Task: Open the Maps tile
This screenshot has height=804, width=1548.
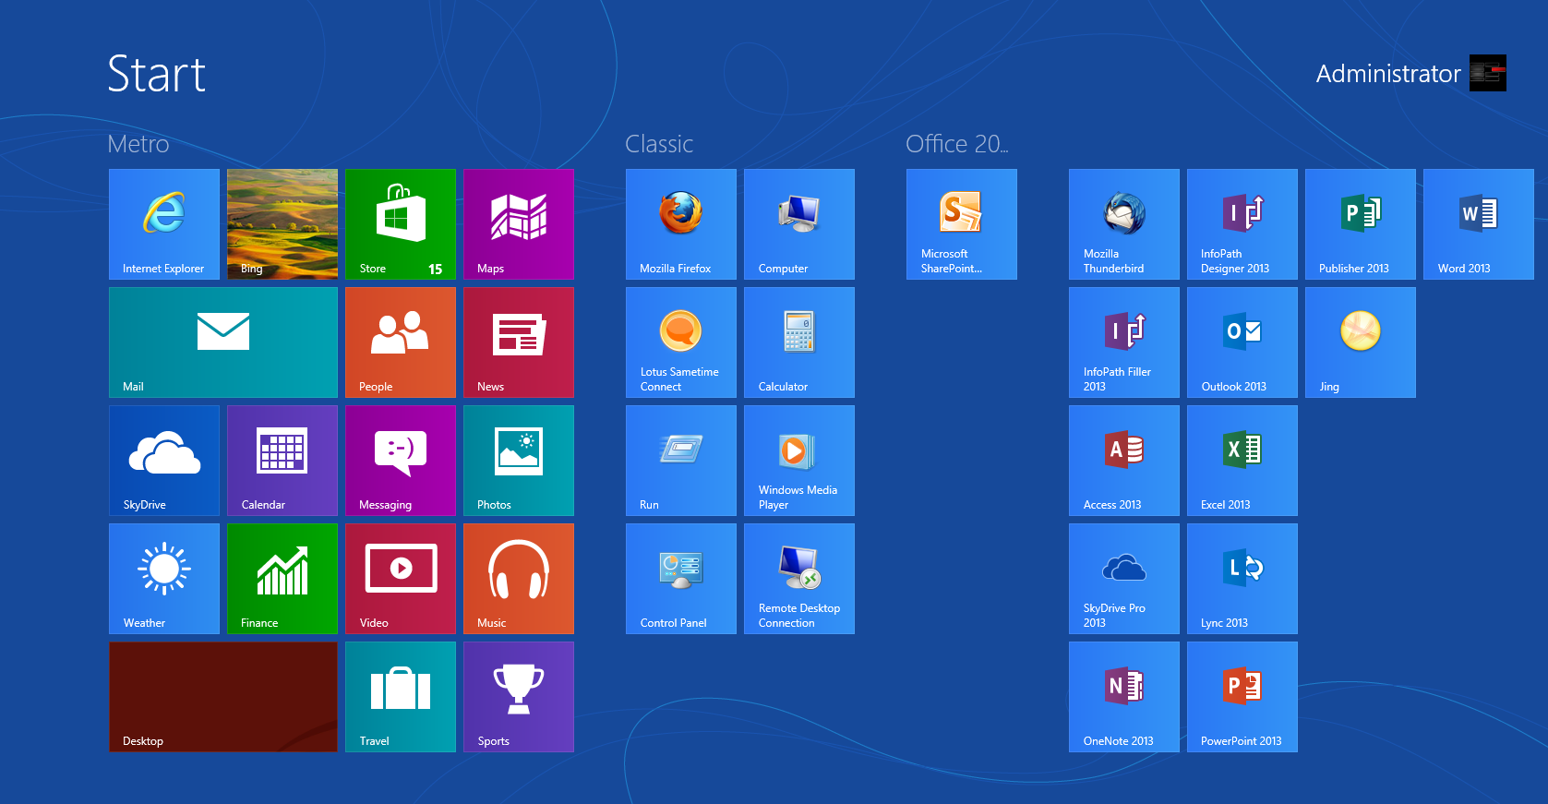Action: (519, 224)
